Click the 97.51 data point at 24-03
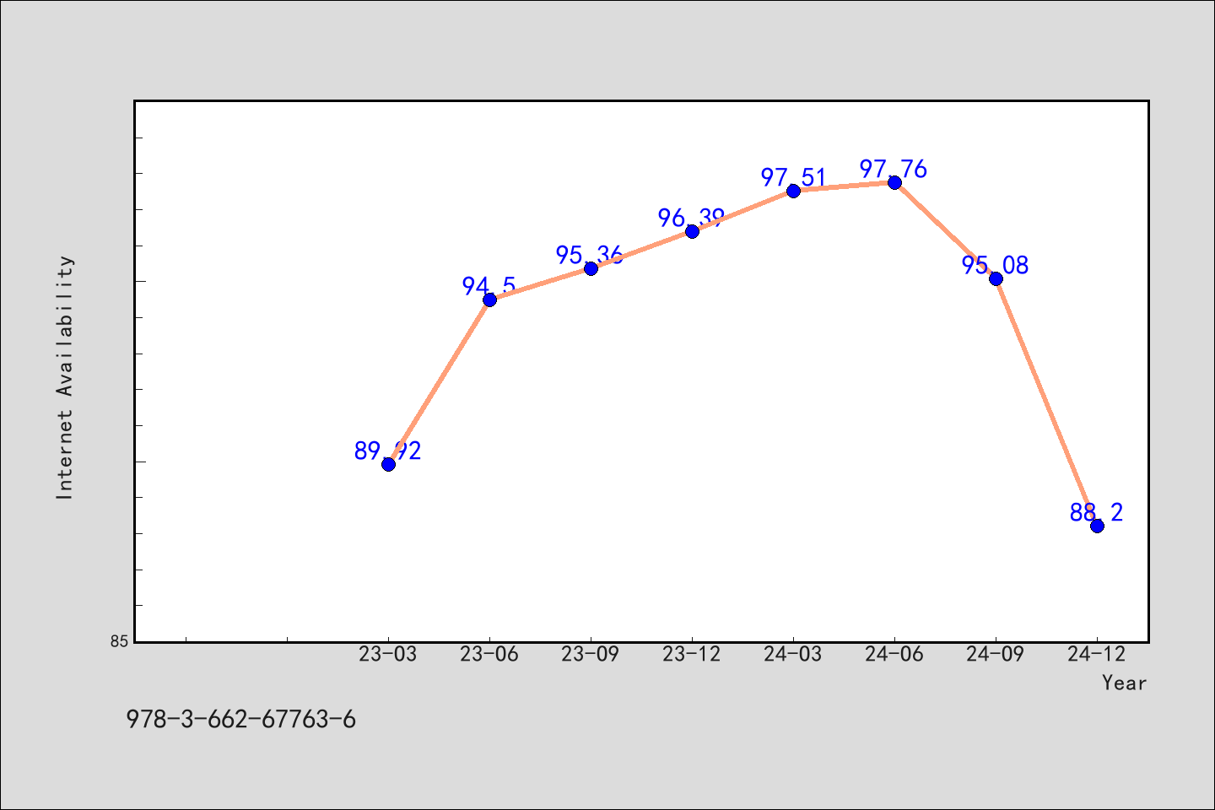The image size is (1215, 810). (793, 191)
